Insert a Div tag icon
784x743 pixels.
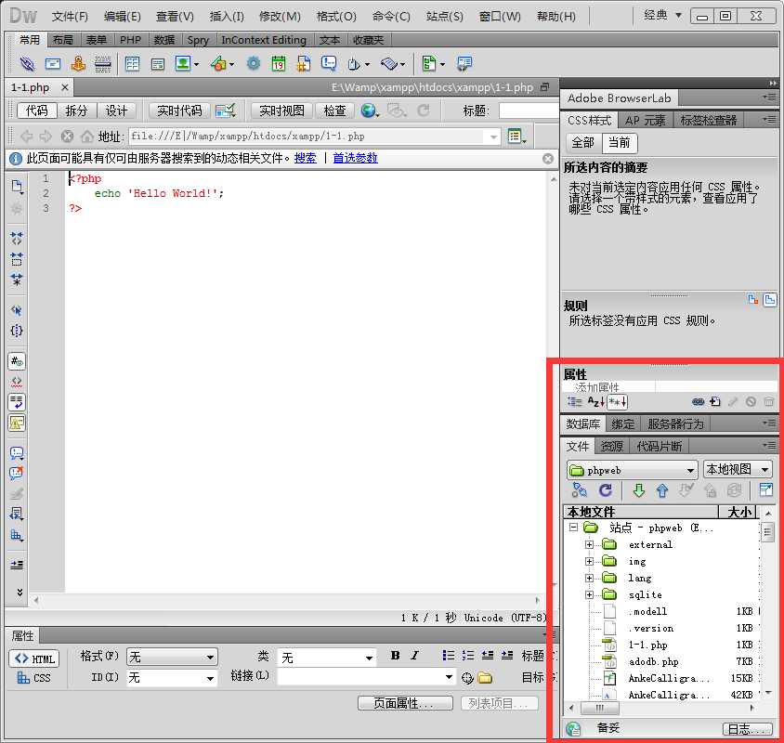(158, 64)
